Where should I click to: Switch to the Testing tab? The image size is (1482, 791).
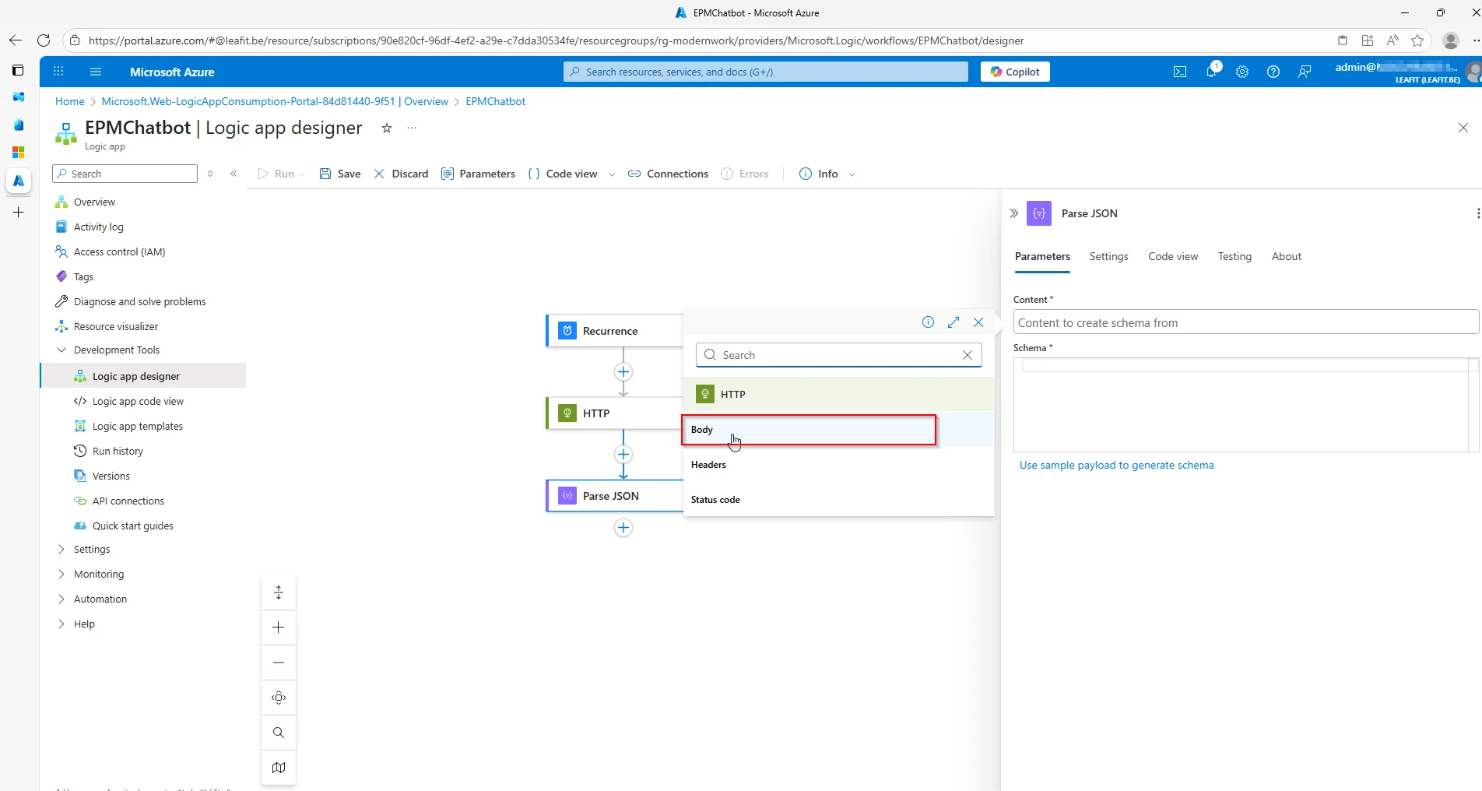pos(1234,256)
